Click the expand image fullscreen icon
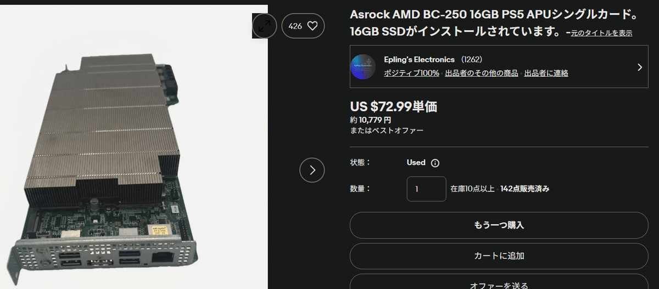Viewport: 659px width, 289px height. click(264, 26)
